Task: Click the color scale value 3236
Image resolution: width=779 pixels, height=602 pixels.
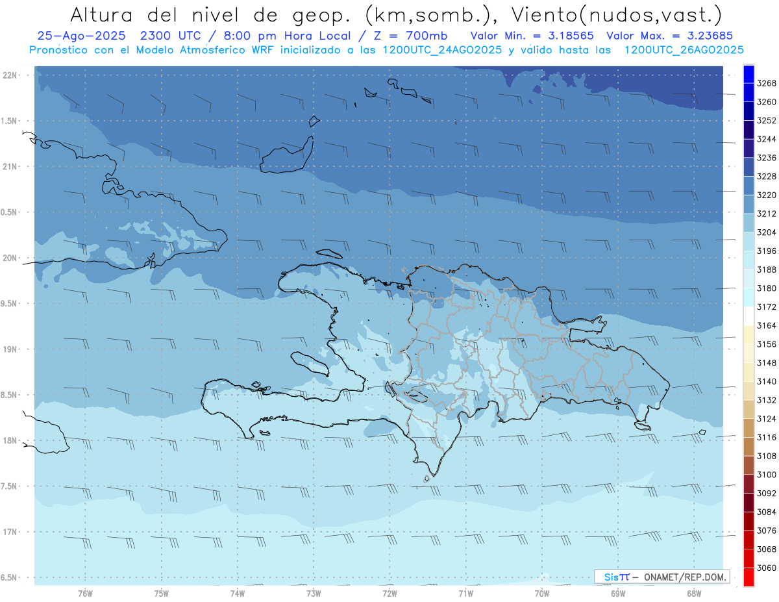Action: pyautogui.click(x=767, y=158)
